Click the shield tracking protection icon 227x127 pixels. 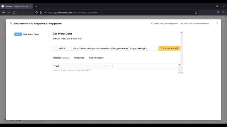[x=37, y=13]
